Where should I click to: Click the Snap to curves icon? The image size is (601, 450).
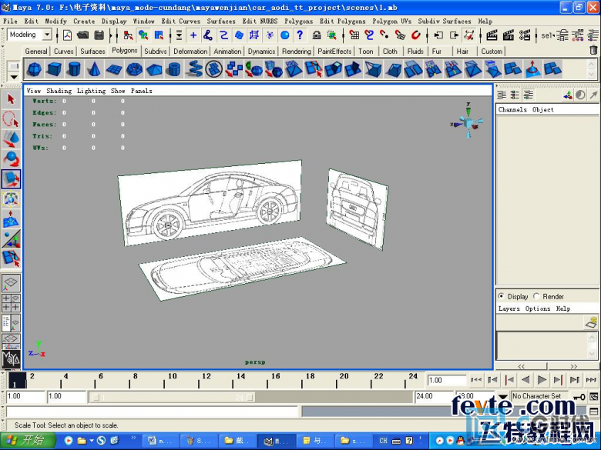pyautogui.click(x=369, y=35)
